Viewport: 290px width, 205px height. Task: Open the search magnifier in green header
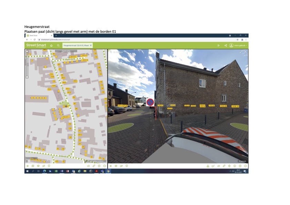tap(58, 45)
